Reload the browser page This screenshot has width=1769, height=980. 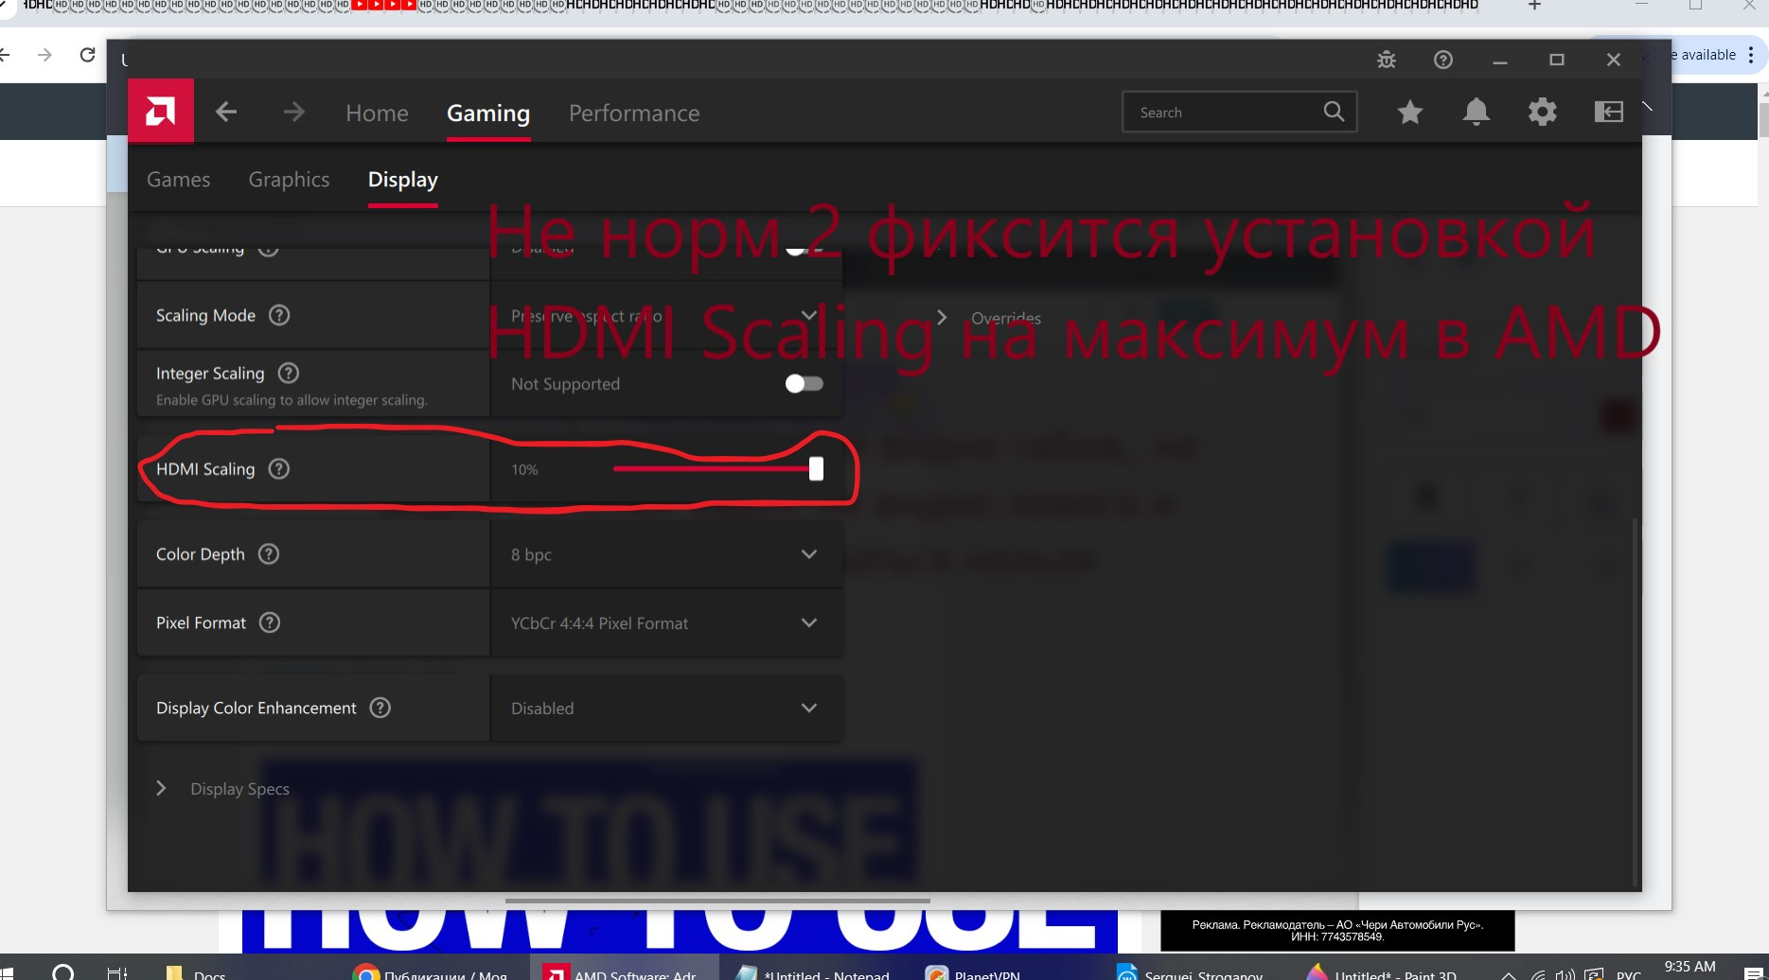(x=87, y=55)
